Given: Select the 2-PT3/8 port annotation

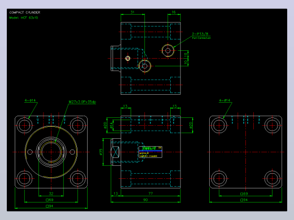Looking at the screenshot, I should [x=200, y=34].
